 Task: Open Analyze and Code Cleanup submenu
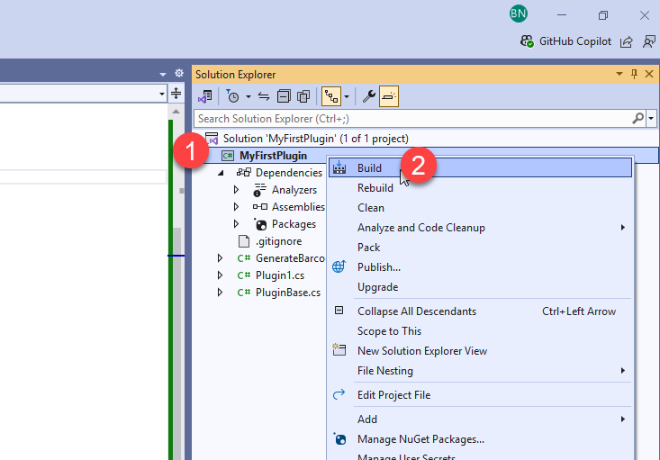coord(480,227)
